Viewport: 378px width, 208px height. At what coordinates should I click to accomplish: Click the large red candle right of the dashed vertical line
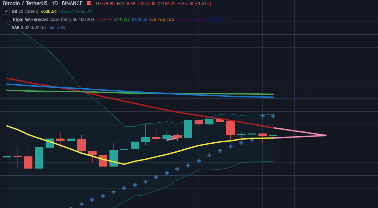click(230, 128)
